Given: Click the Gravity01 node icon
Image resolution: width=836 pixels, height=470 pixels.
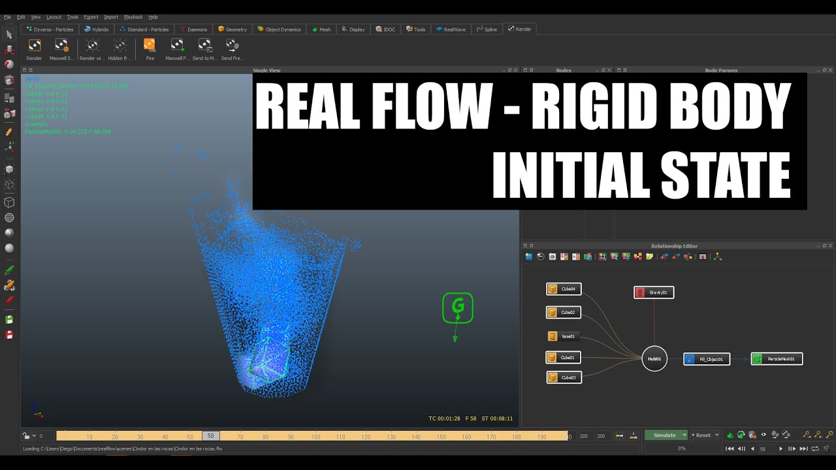Looking at the screenshot, I should (640, 292).
